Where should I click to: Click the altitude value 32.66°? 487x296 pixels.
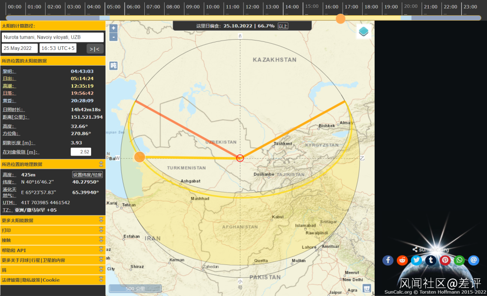[79, 126]
